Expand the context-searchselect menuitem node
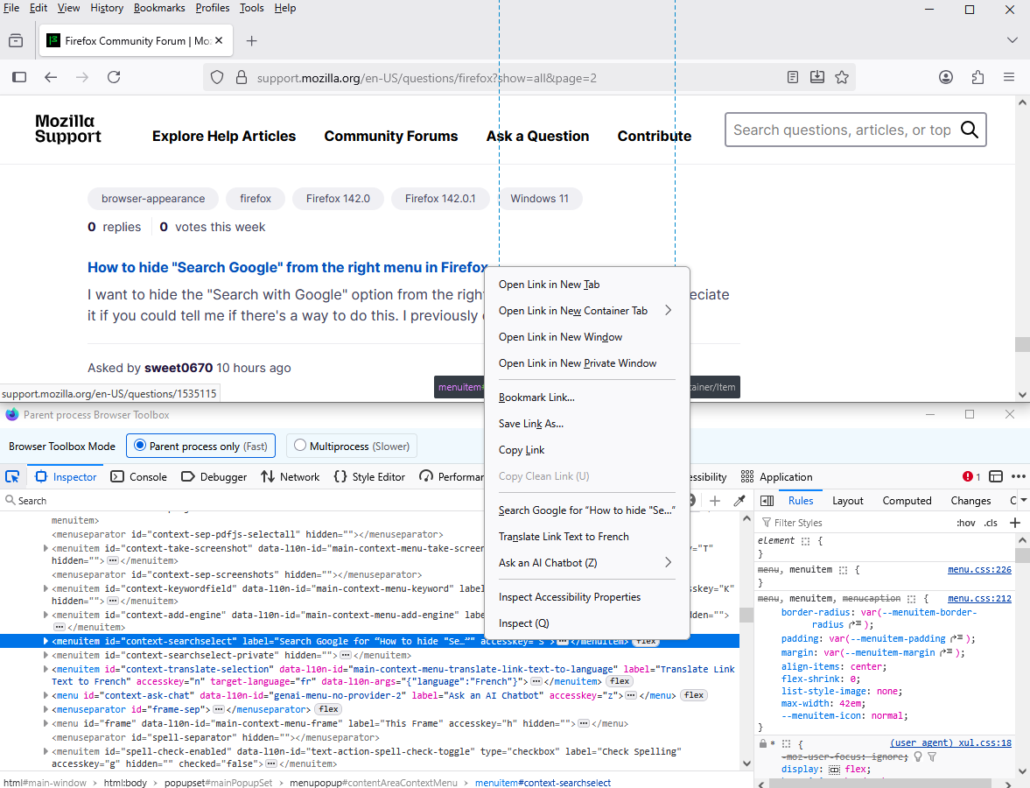1030x788 pixels. 46,641
